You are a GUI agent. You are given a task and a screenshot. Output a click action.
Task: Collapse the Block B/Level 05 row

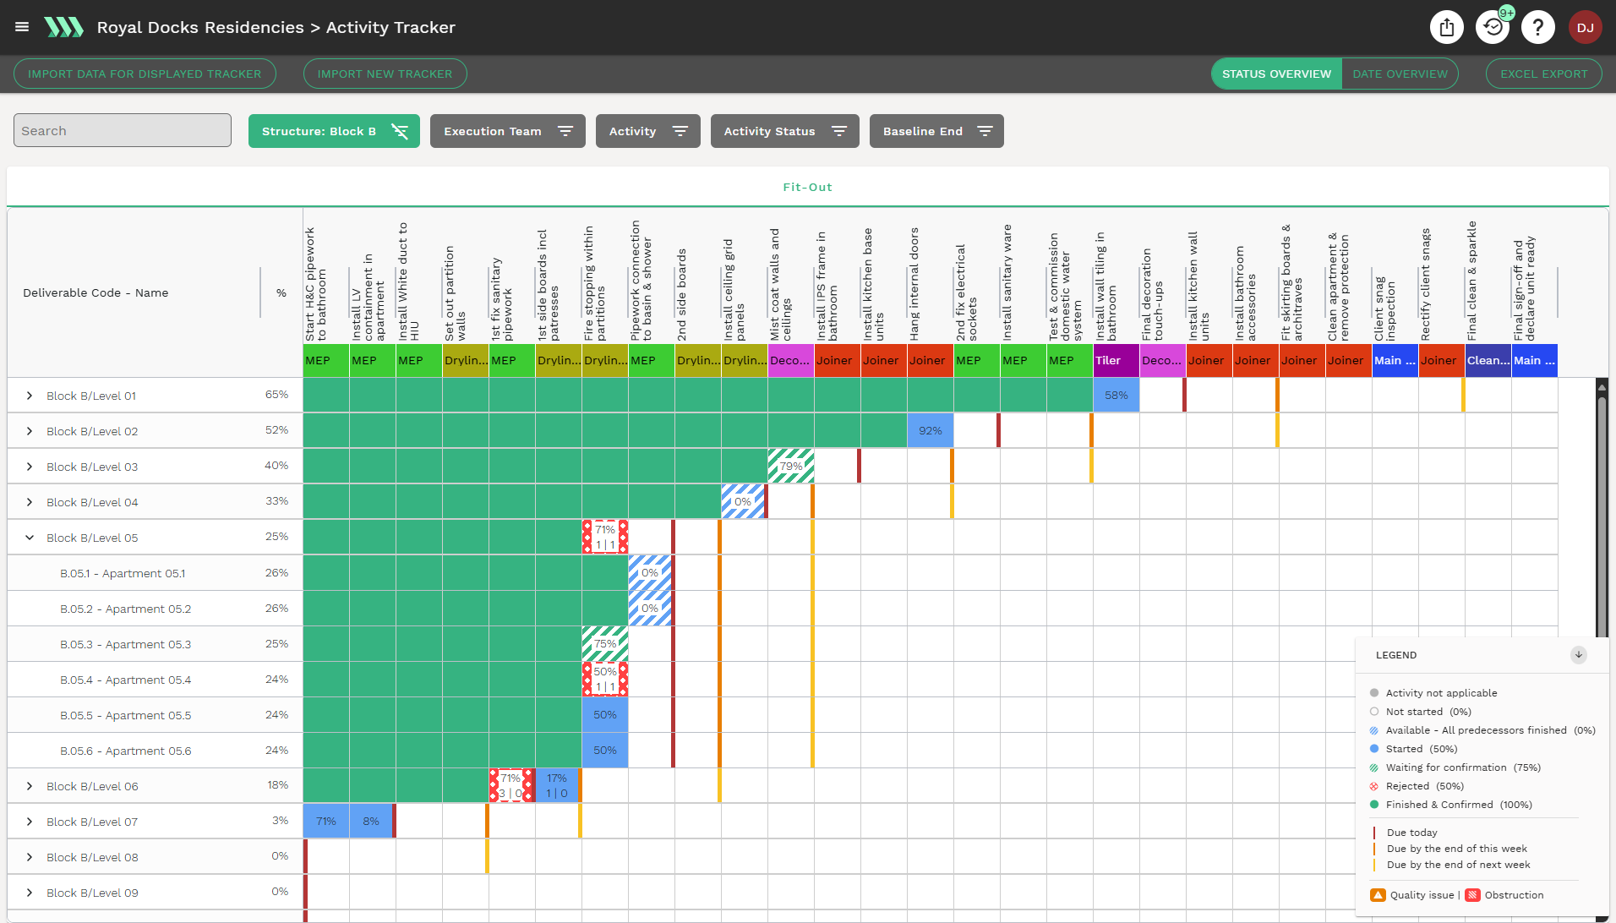[30, 538]
